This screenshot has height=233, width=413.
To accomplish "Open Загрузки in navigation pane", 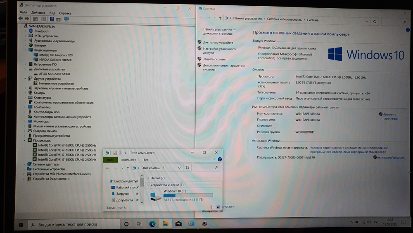I will point(123,194).
